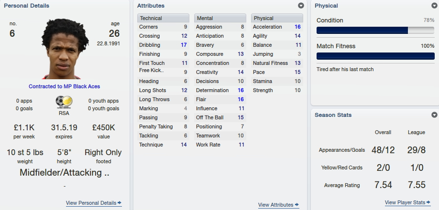
Task: Expand the Physical panel dropdown arrow
Action: [434, 6]
